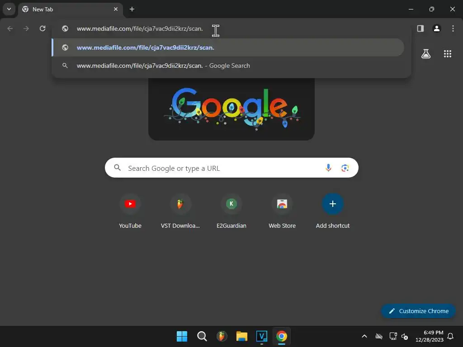Open the Search Labs flask icon

(x=426, y=54)
